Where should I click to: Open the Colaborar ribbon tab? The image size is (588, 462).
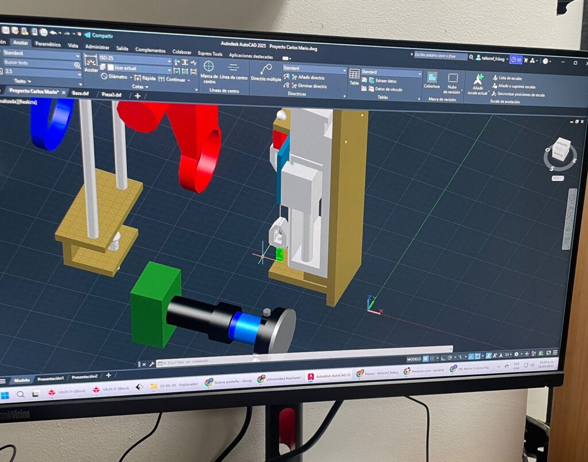[x=182, y=52]
